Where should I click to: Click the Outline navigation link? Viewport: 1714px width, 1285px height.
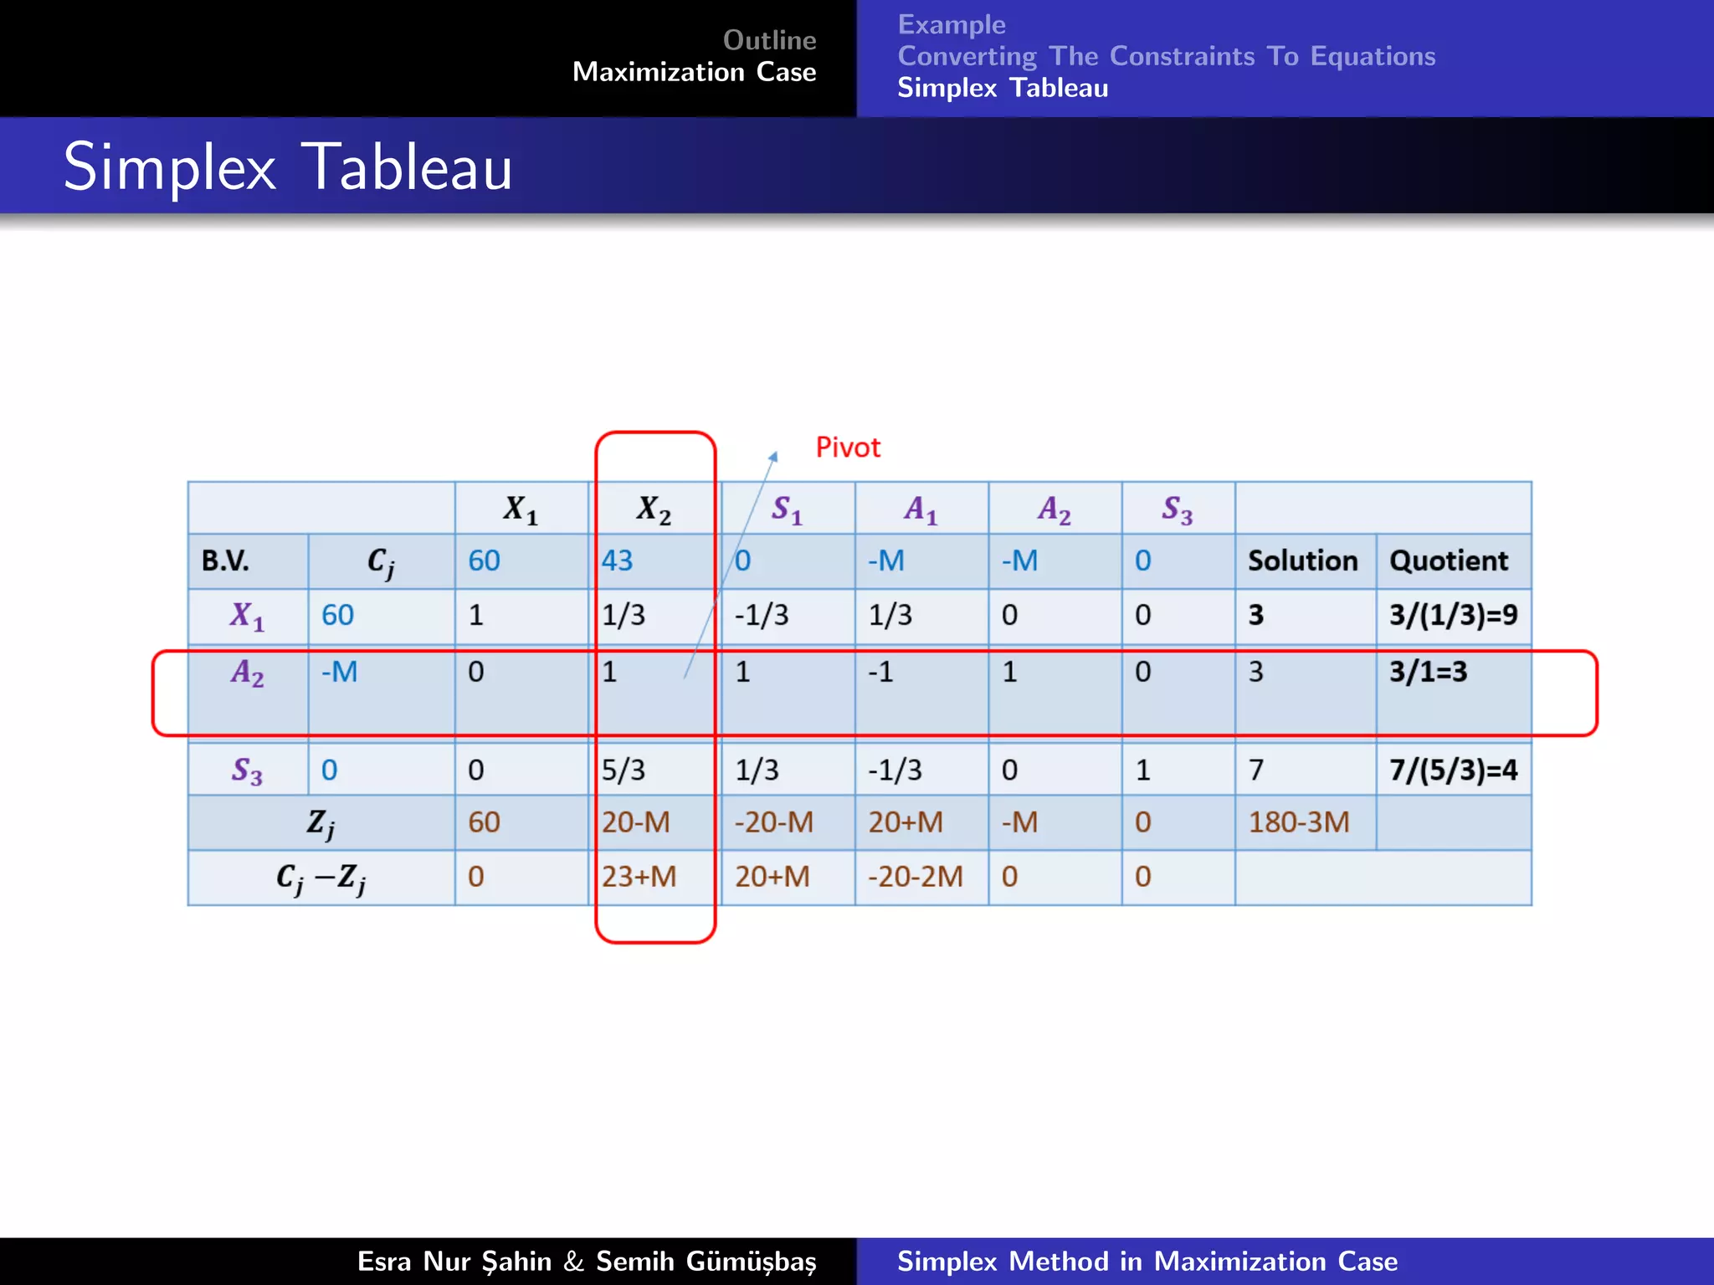[x=768, y=40]
